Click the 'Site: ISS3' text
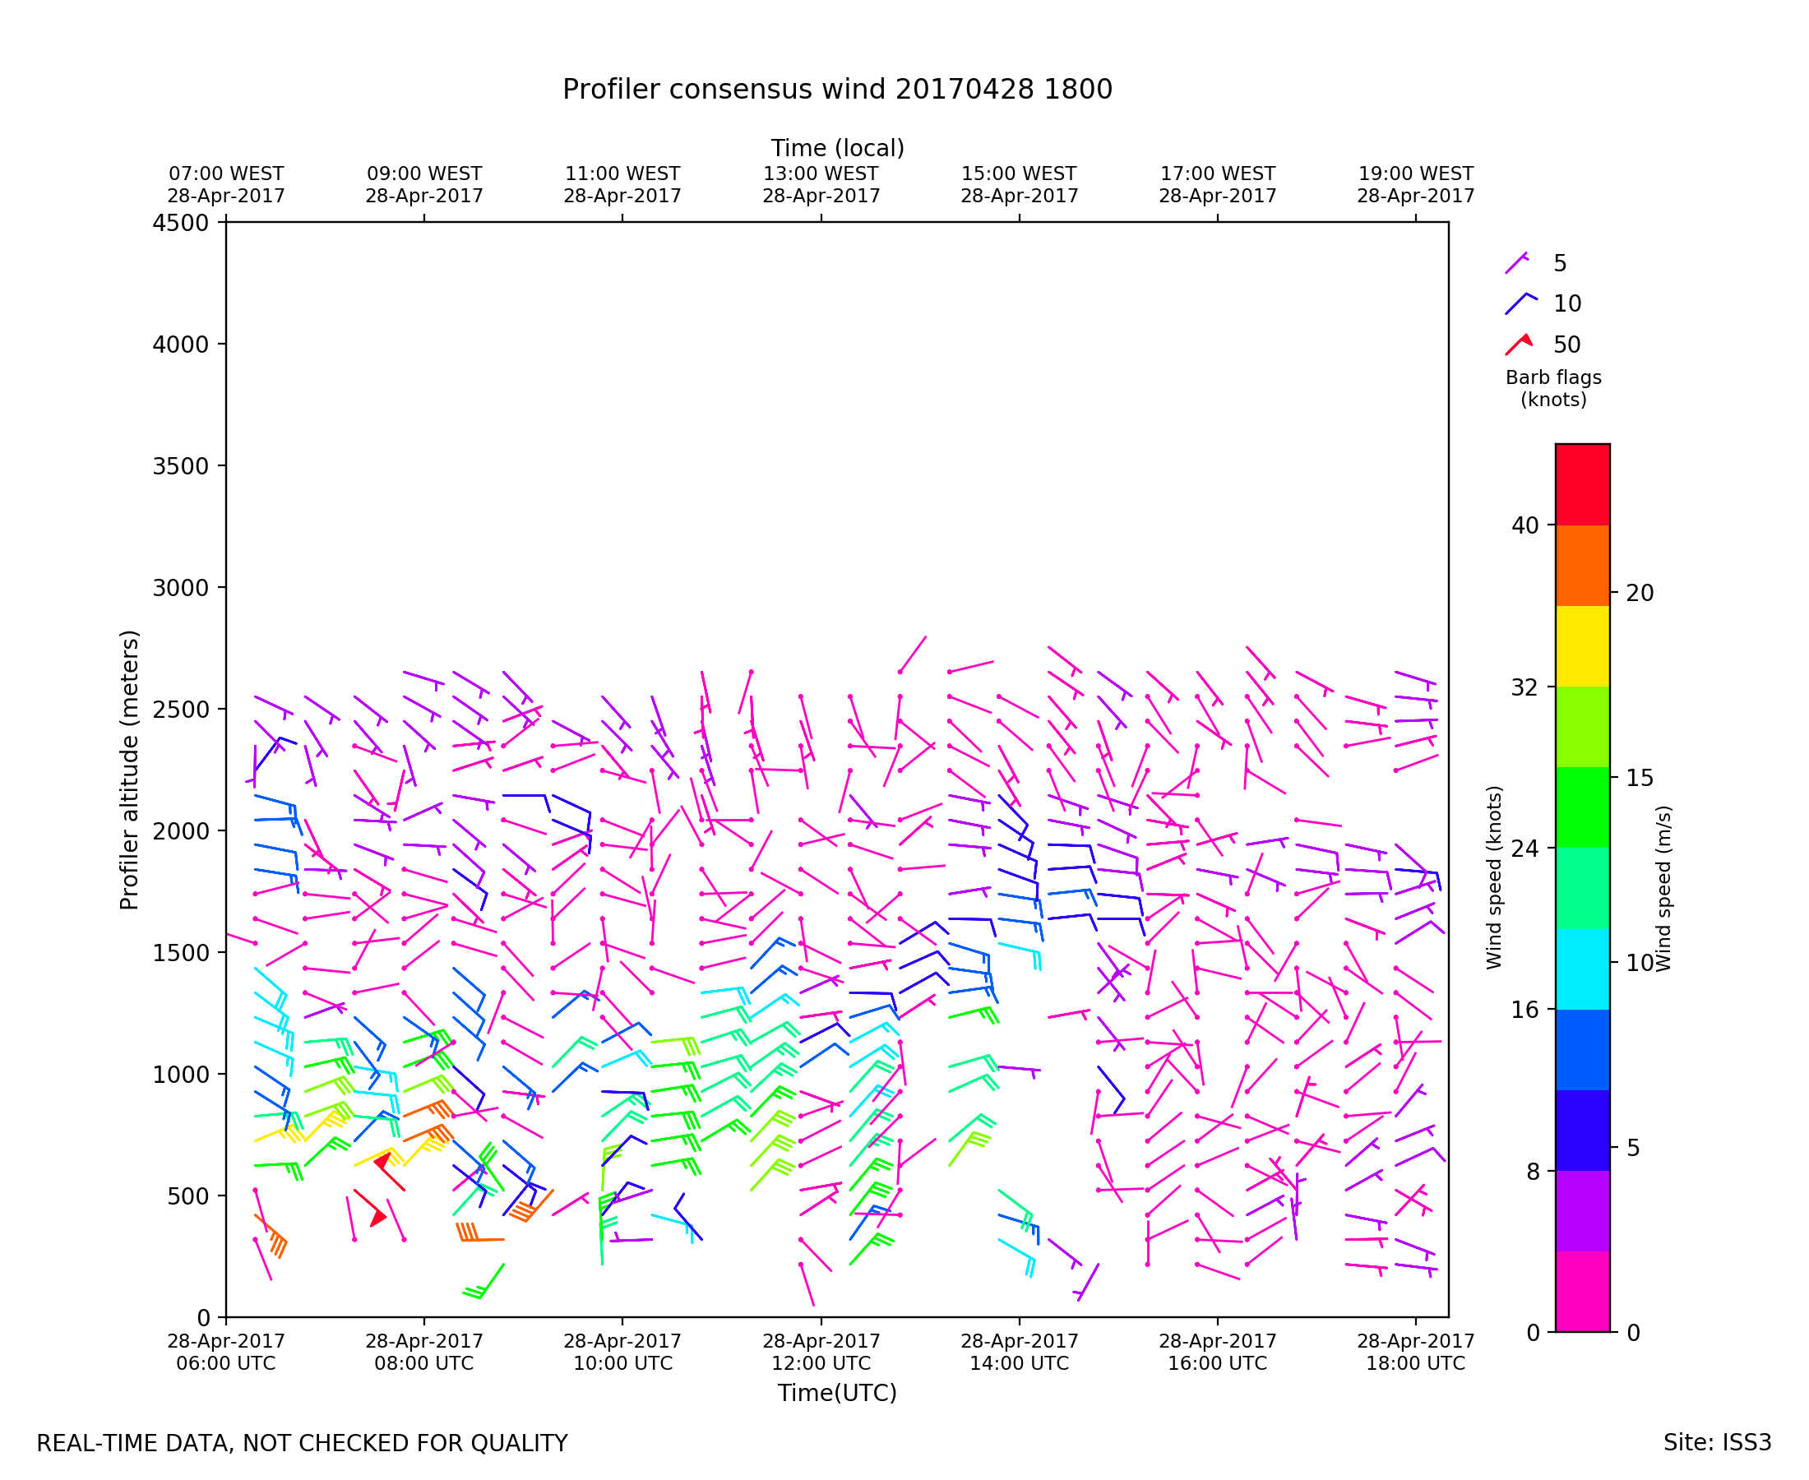 [1716, 1442]
